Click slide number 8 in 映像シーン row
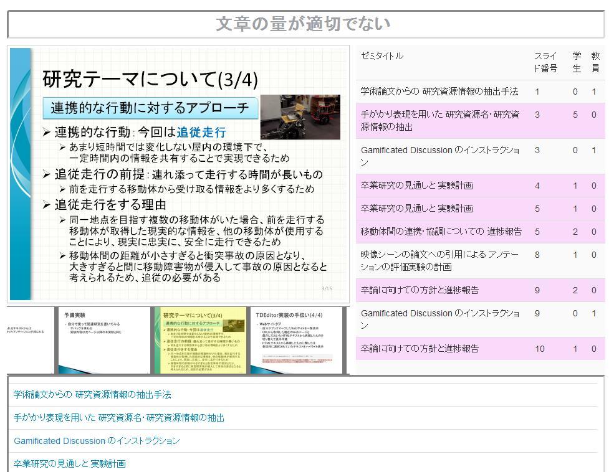This screenshot has width=614, height=472. point(537,255)
